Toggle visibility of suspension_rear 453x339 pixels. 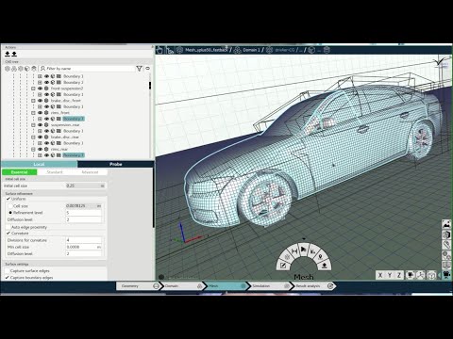click(x=40, y=125)
